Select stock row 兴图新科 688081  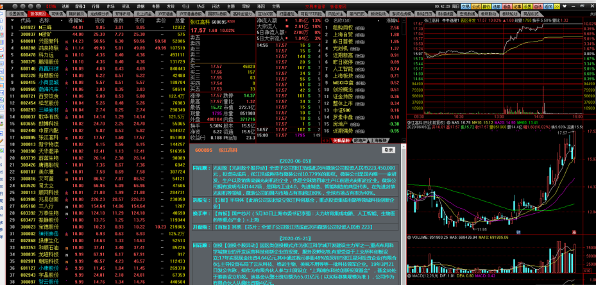click(98, 41)
